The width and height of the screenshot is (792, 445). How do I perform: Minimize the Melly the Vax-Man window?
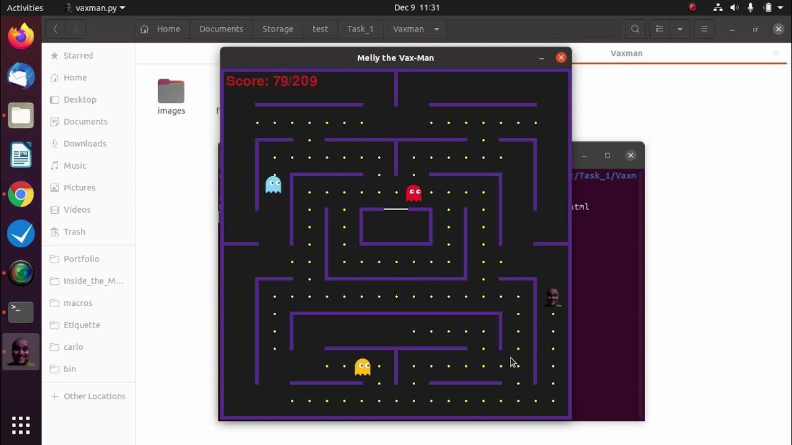click(x=541, y=57)
